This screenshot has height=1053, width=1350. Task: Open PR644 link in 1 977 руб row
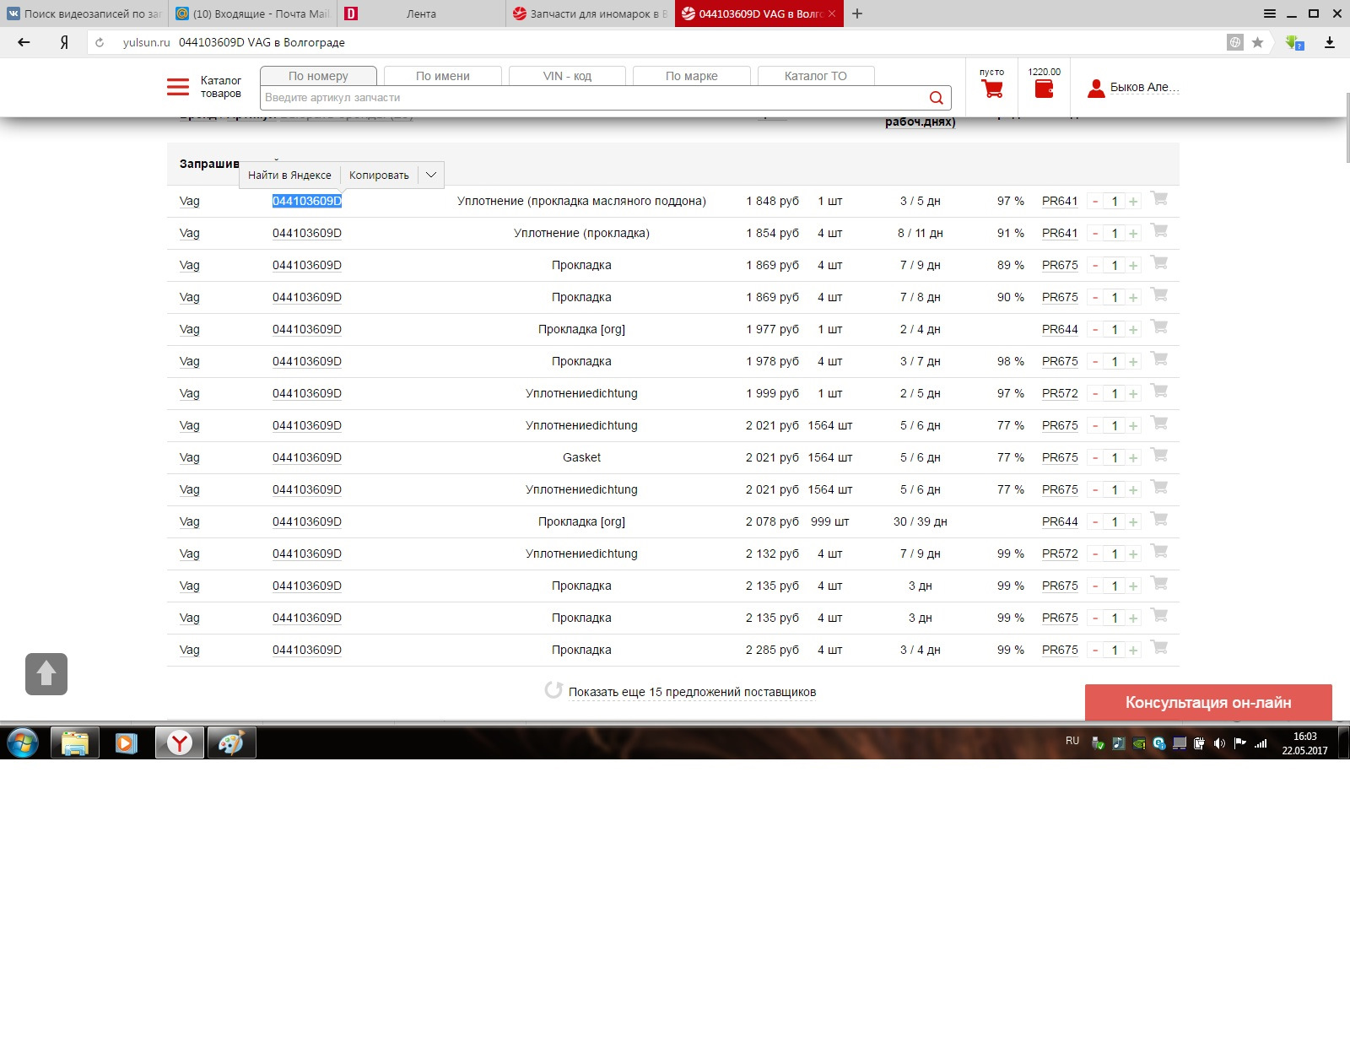pyautogui.click(x=1060, y=329)
